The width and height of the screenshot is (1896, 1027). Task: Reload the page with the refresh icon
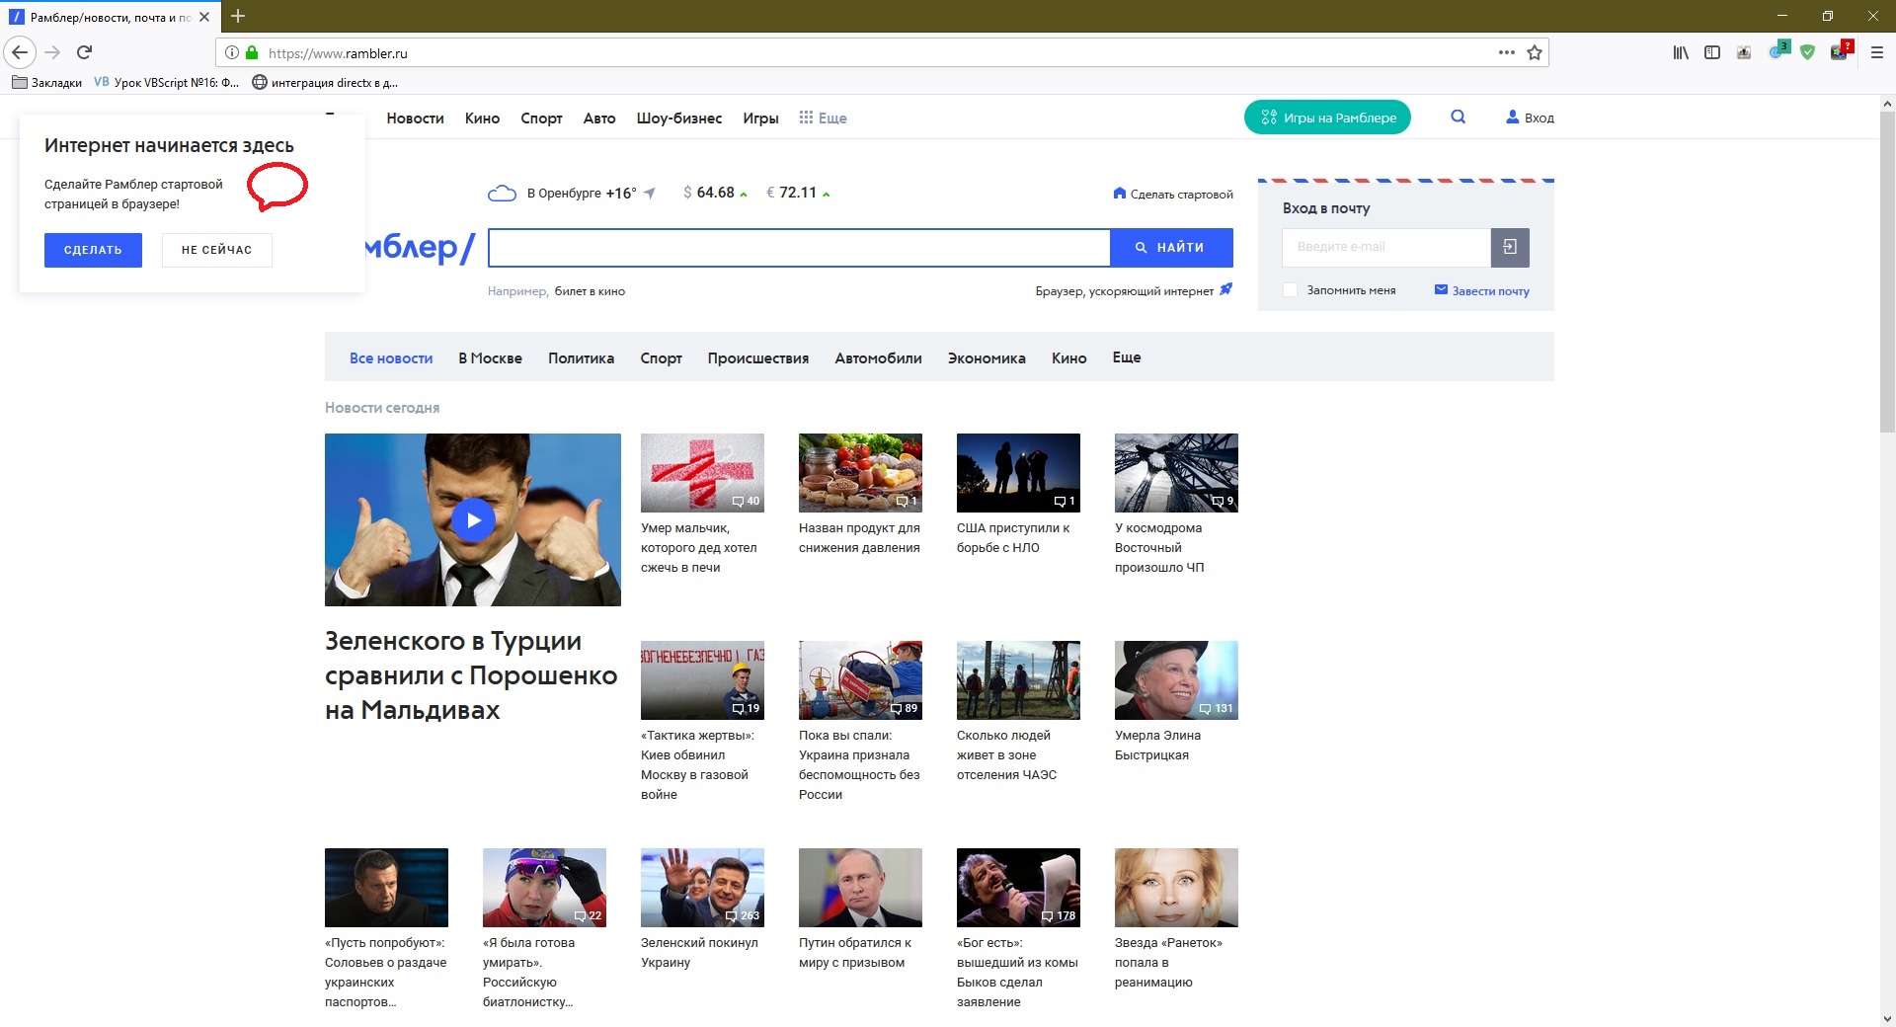pos(85,52)
